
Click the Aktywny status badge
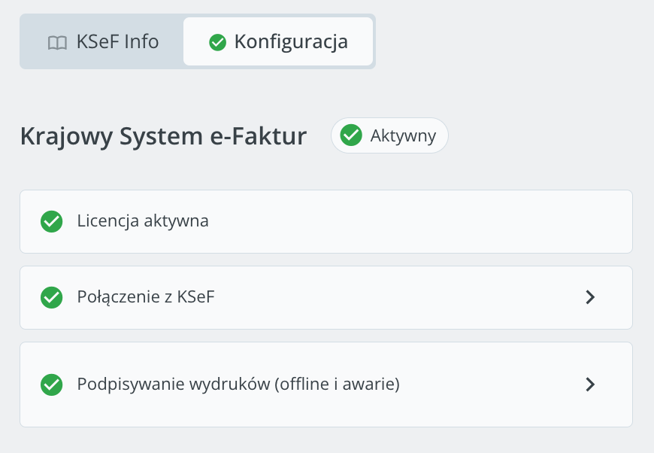point(389,135)
